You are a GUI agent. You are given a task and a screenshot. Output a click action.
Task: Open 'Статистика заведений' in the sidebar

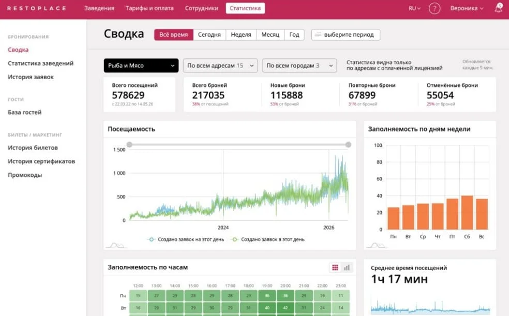(x=40, y=63)
